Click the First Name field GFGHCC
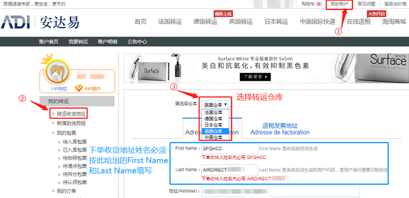Image resolution: width=409 pixels, height=198 pixels. click(x=230, y=149)
